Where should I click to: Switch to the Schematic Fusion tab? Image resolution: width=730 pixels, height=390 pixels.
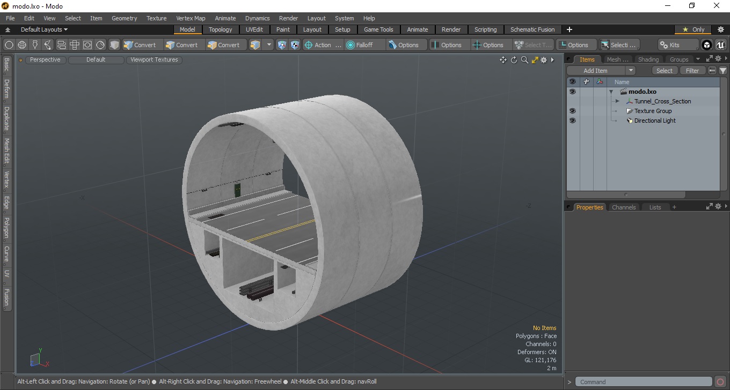[x=532, y=29]
